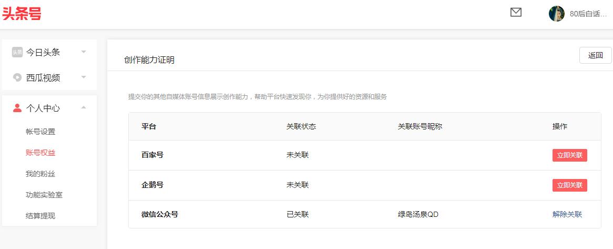
Task: Go to 结算提现
Action: [x=40, y=216]
